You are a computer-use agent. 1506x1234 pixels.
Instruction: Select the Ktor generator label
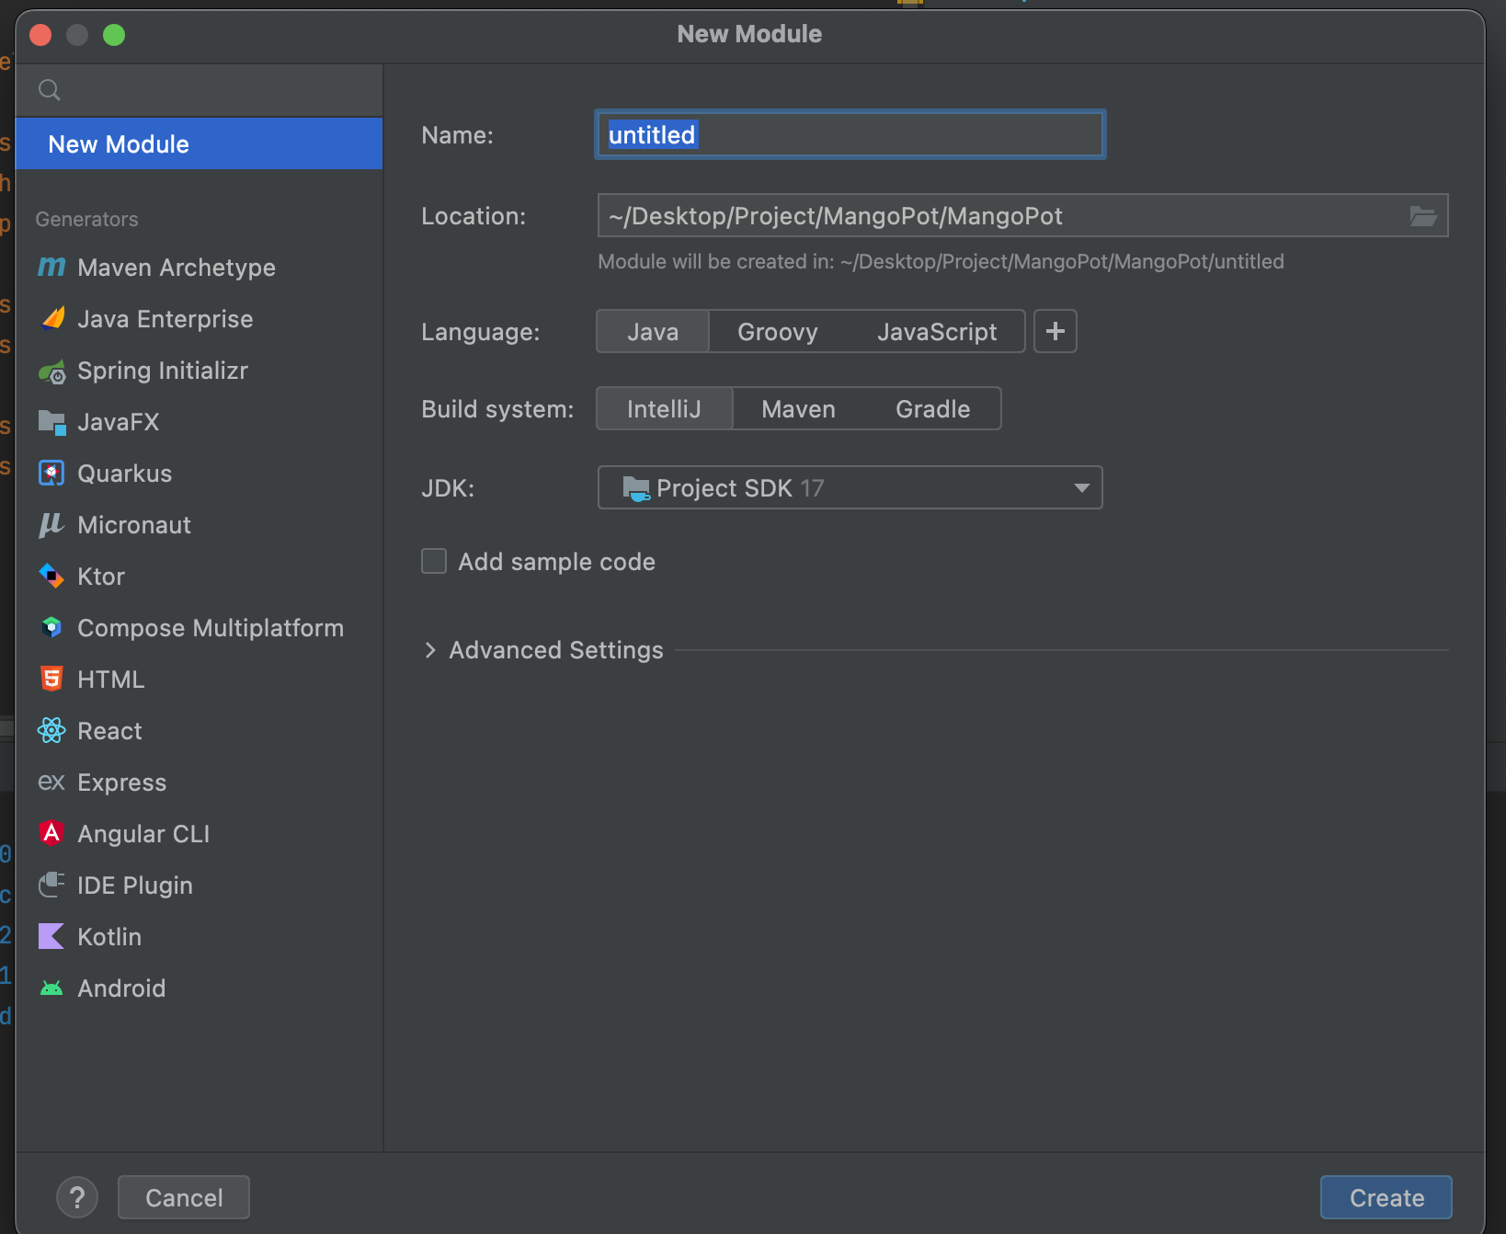point(101,577)
